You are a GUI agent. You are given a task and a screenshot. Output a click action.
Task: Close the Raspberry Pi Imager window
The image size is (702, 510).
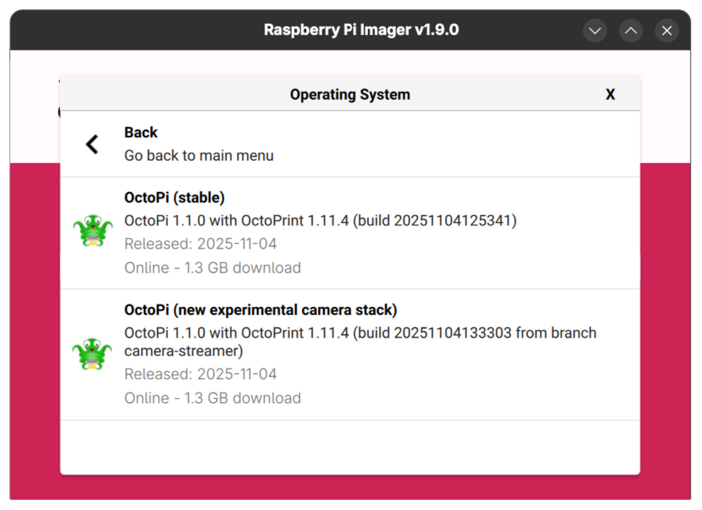666,31
